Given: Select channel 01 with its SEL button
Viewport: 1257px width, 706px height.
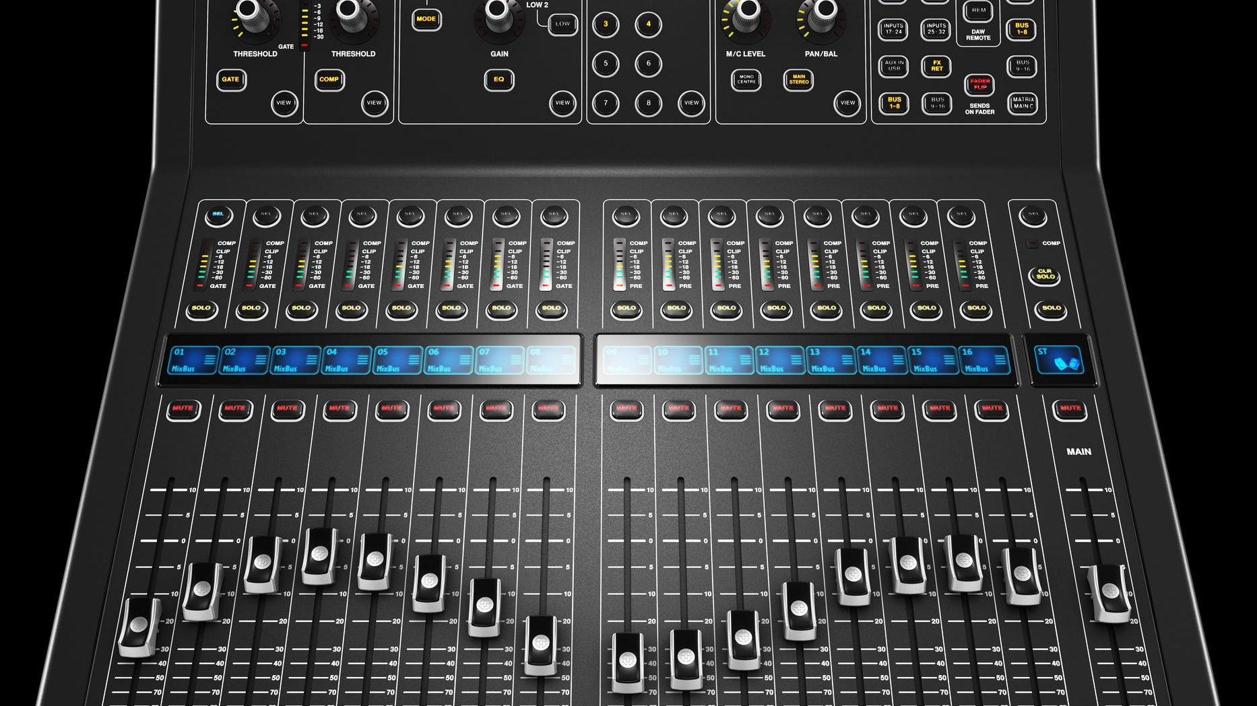Looking at the screenshot, I should tap(218, 215).
